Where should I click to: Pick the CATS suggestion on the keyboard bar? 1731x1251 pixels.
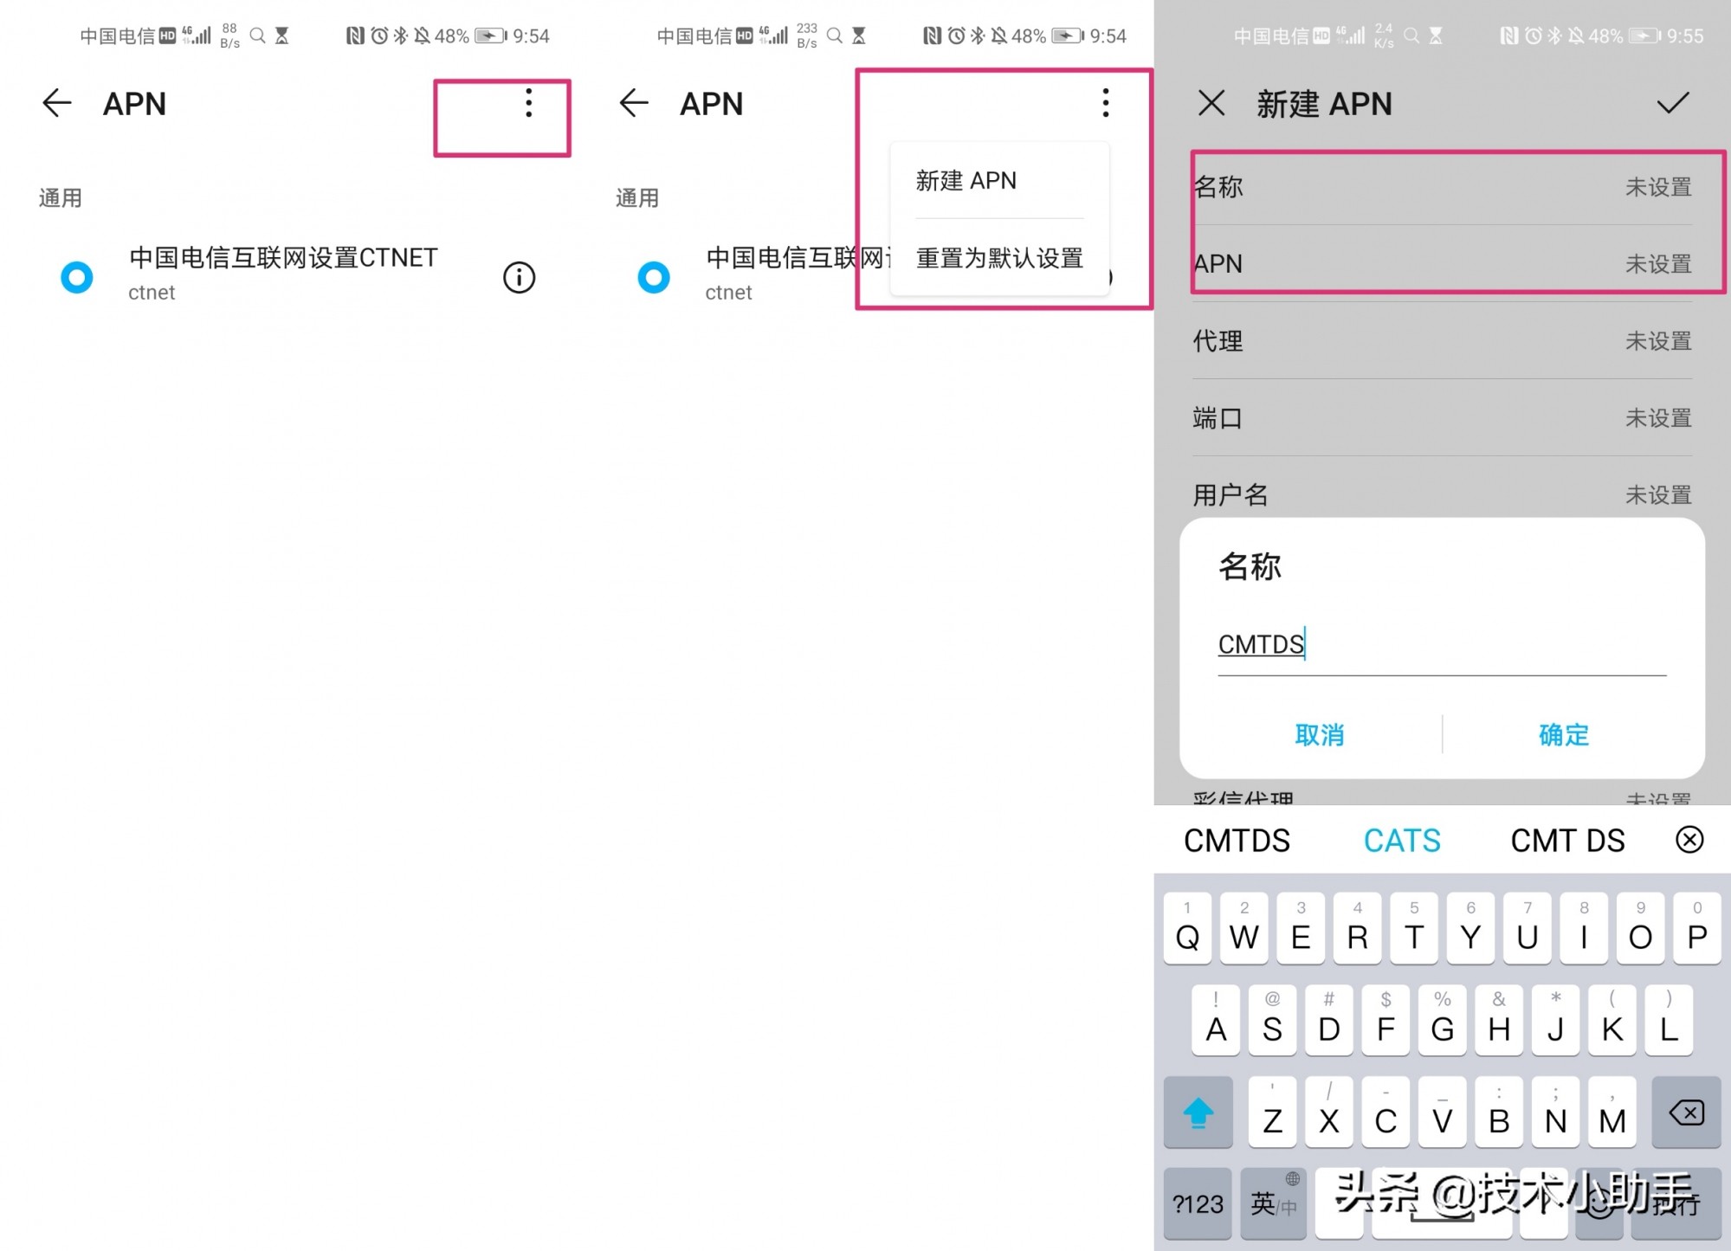coord(1401,839)
